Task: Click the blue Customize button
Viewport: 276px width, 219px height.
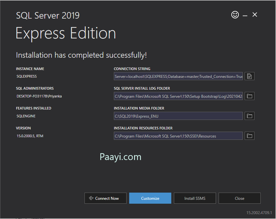Action: (x=150, y=198)
